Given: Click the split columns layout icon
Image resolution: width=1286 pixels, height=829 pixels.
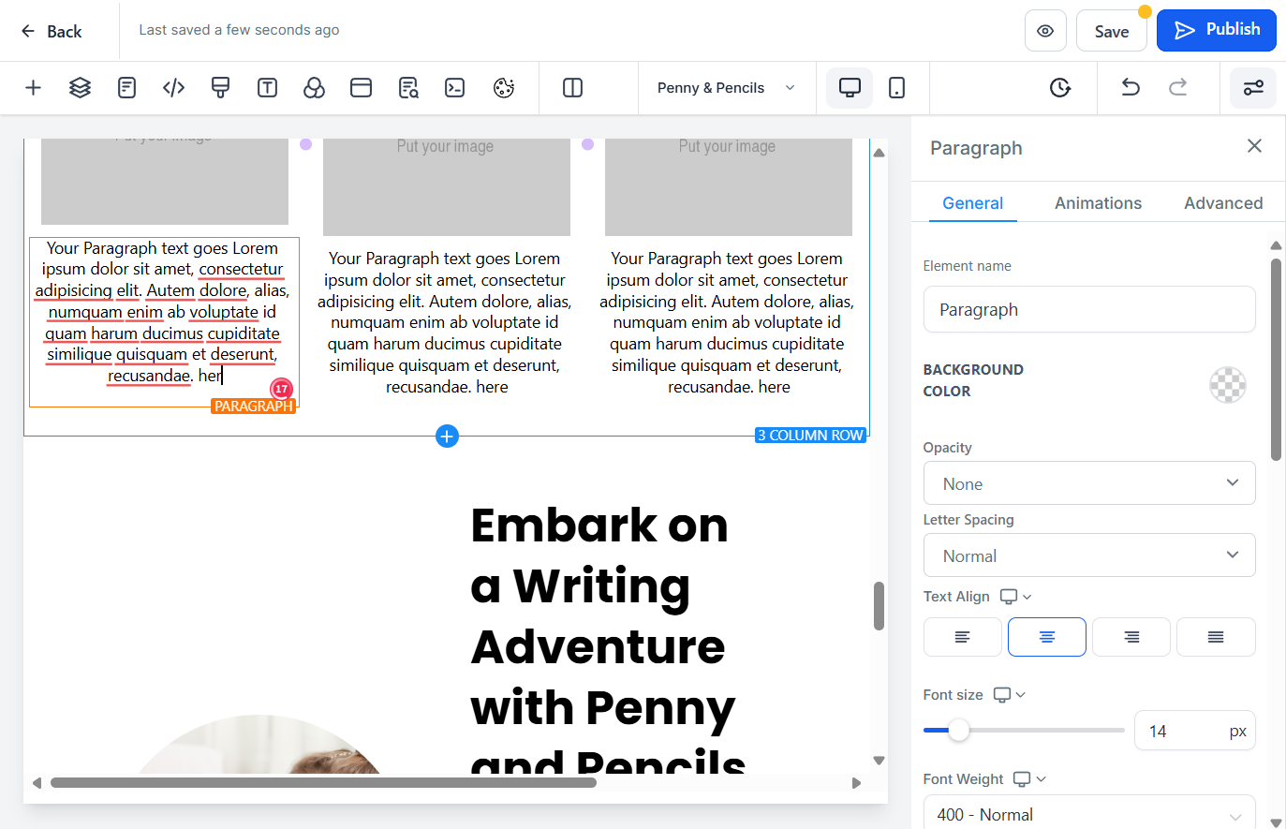Looking at the screenshot, I should 572,88.
